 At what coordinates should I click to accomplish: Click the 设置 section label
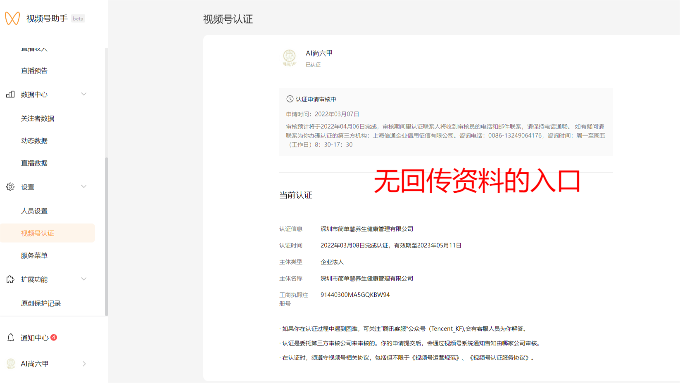(28, 187)
